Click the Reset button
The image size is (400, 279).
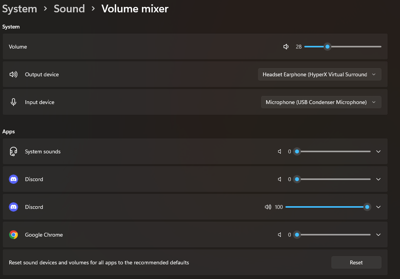coord(356,262)
